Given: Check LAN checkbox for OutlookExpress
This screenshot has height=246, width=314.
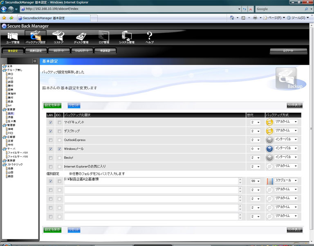Looking at the screenshot, I should click(x=51, y=140).
